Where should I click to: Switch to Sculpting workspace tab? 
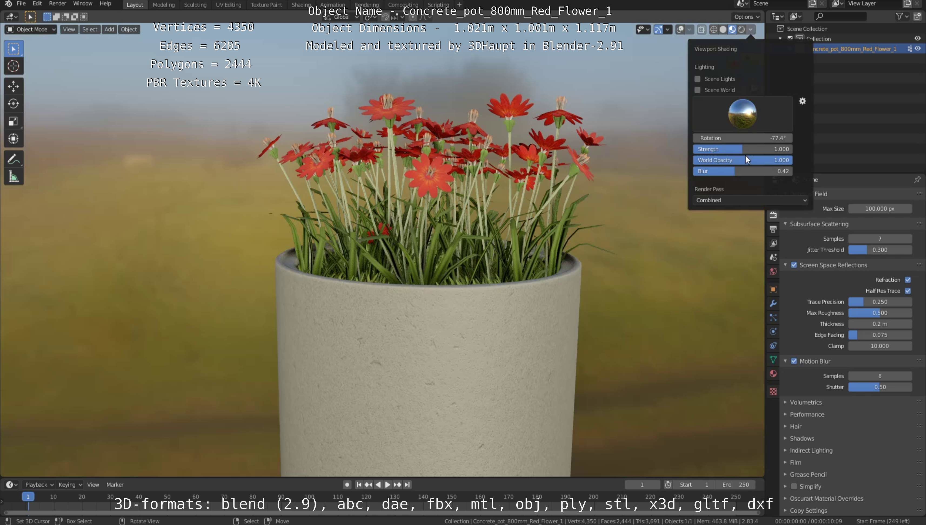tap(195, 5)
